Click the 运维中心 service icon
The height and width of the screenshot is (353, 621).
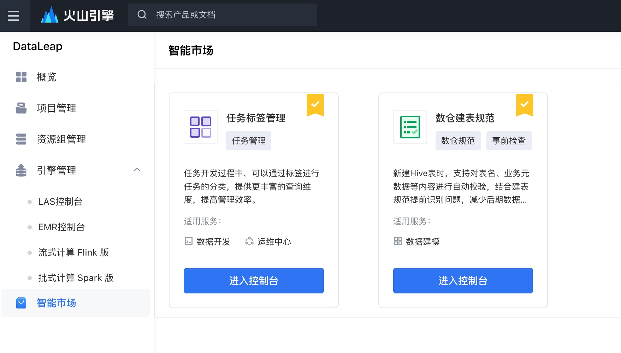(x=249, y=241)
